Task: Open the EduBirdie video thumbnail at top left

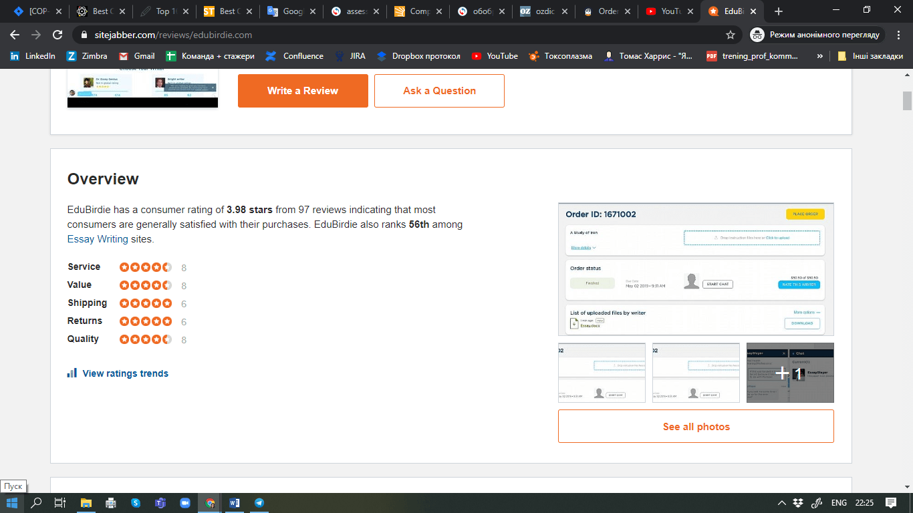Action: coord(142,87)
